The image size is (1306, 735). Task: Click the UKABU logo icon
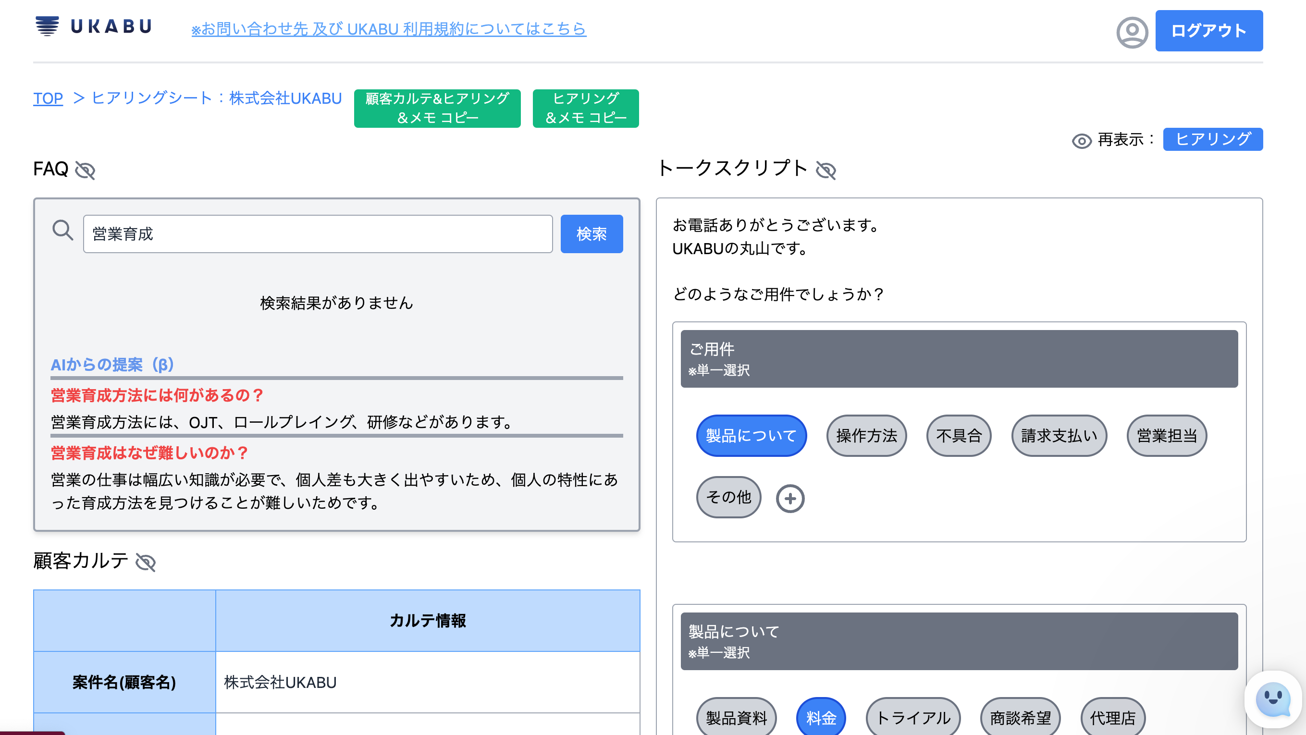pos(47,26)
